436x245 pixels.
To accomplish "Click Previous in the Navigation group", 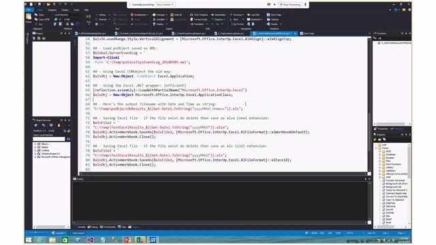I will point(236,15).
